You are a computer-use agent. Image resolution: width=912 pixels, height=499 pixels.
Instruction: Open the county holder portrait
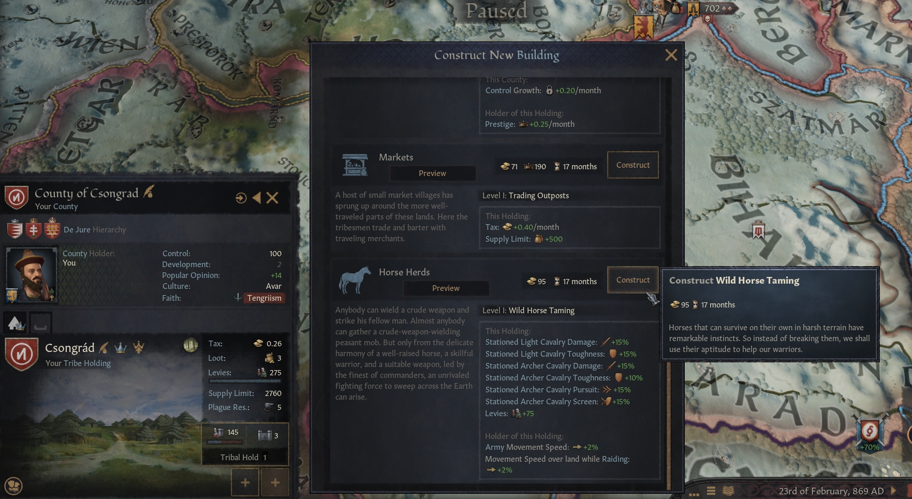point(31,275)
